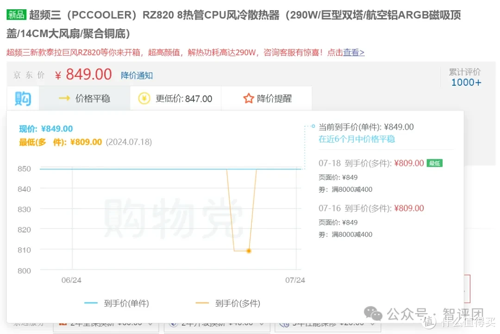Click the yellow yen coin icon
Screen dimensions: 500x334
[144, 98]
